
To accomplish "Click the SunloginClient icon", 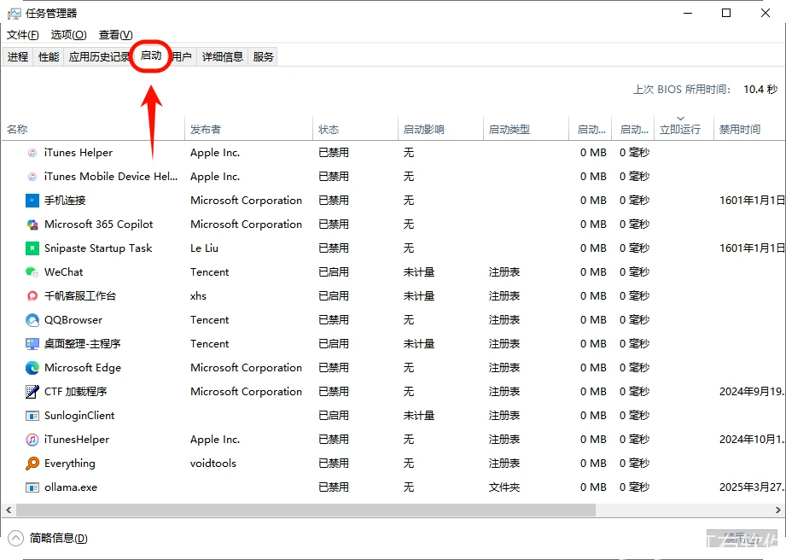I will (32, 416).
